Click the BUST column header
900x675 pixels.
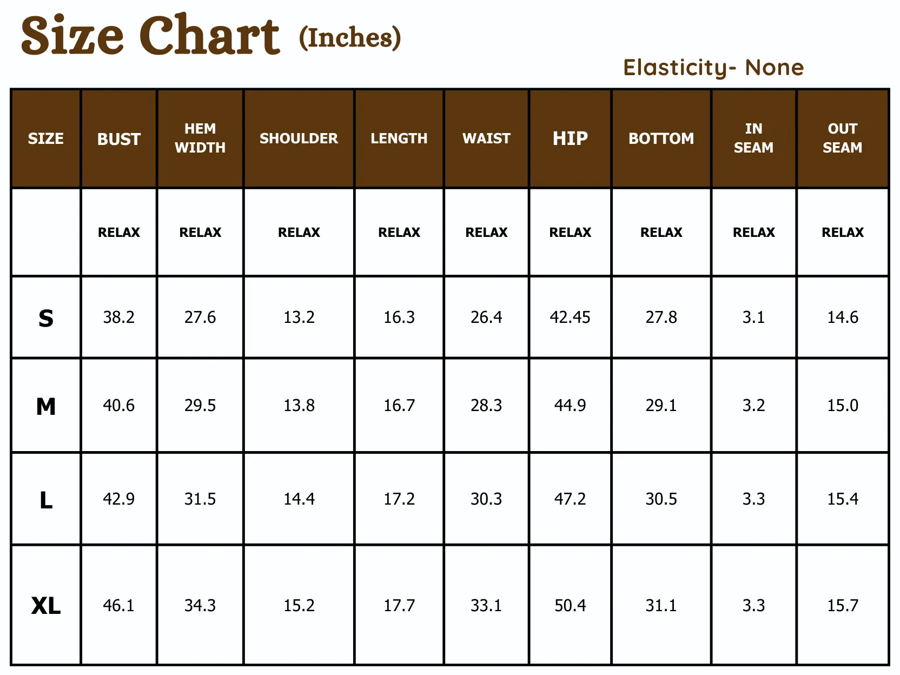(x=119, y=139)
